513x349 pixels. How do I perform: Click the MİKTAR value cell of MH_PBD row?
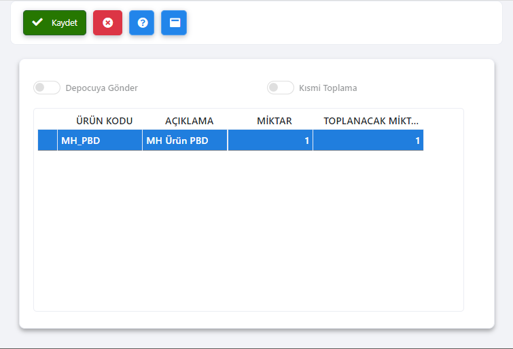pos(270,141)
